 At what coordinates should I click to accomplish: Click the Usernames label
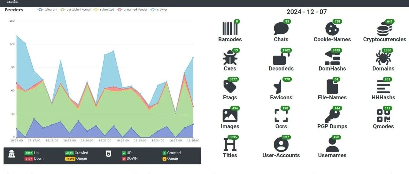pyautogui.click(x=332, y=155)
